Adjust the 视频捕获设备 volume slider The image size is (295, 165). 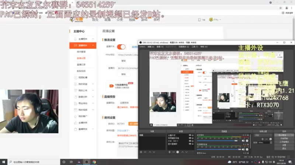219,150
